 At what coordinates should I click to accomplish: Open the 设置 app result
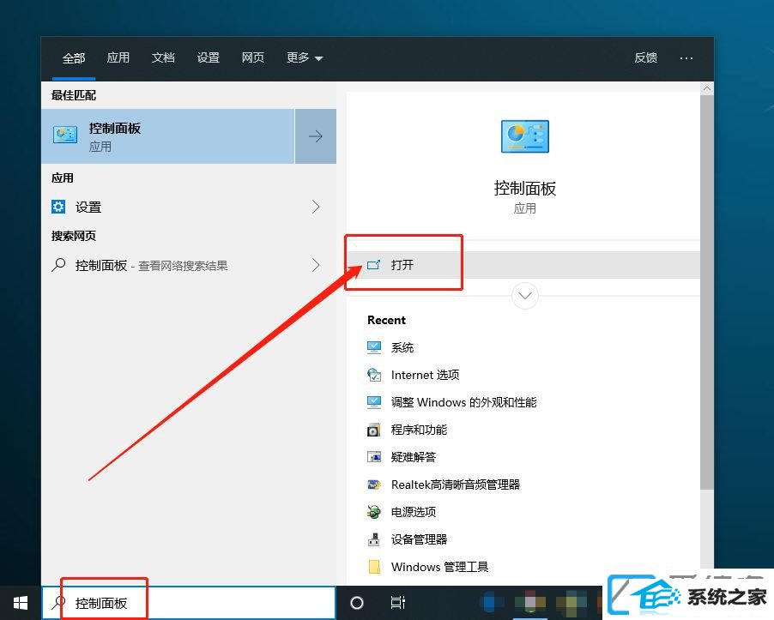pos(189,207)
